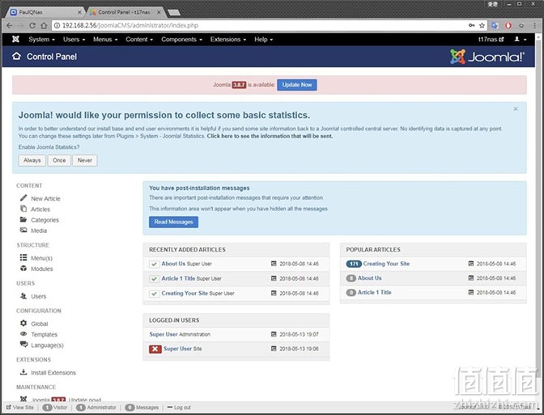Toggle the published check for Creating Your Site
This screenshot has height=415, width=544.
154,294
